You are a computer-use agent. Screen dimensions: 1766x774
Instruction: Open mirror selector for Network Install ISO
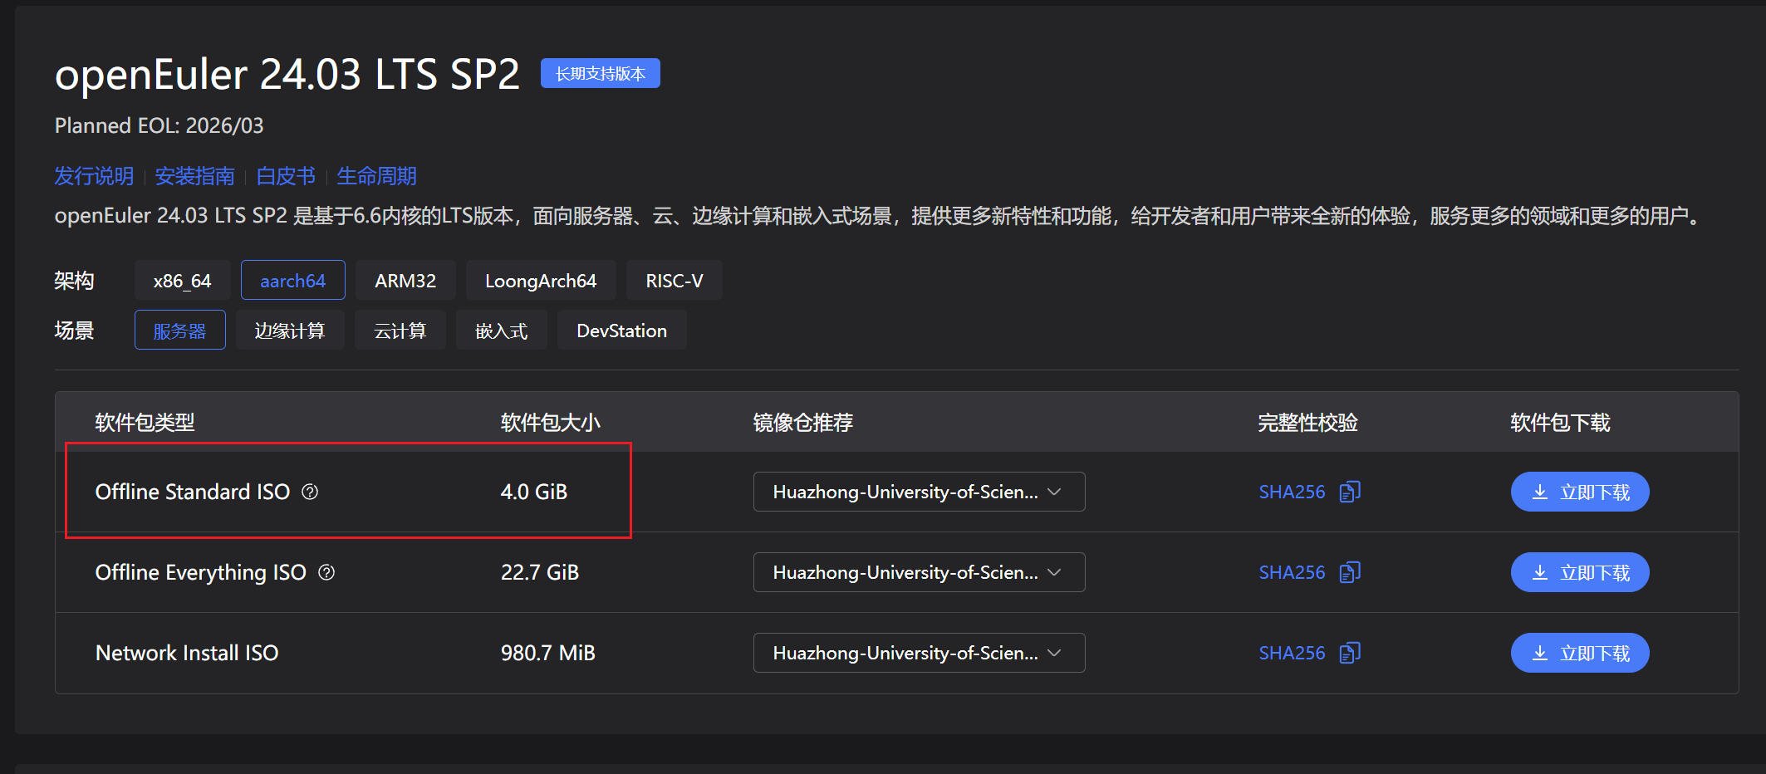[x=918, y=653]
